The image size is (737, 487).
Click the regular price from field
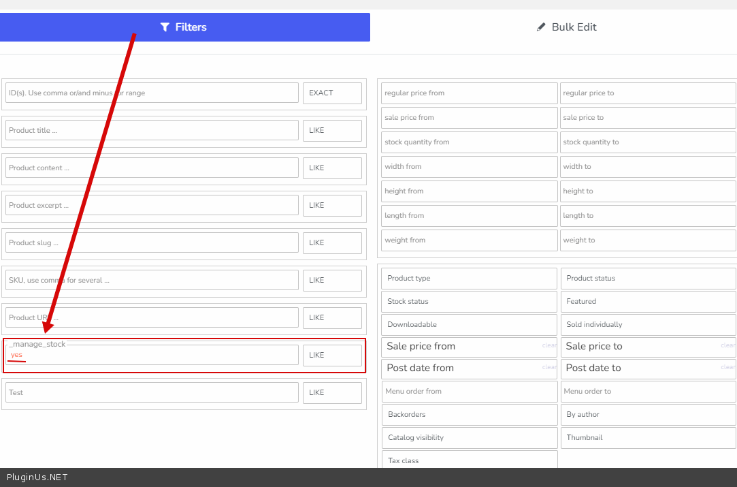click(x=469, y=93)
